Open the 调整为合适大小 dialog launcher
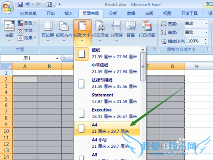 pyautogui.click(x=207, y=49)
